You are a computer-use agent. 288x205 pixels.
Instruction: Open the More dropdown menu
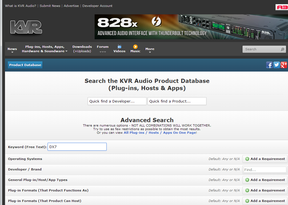150,49
